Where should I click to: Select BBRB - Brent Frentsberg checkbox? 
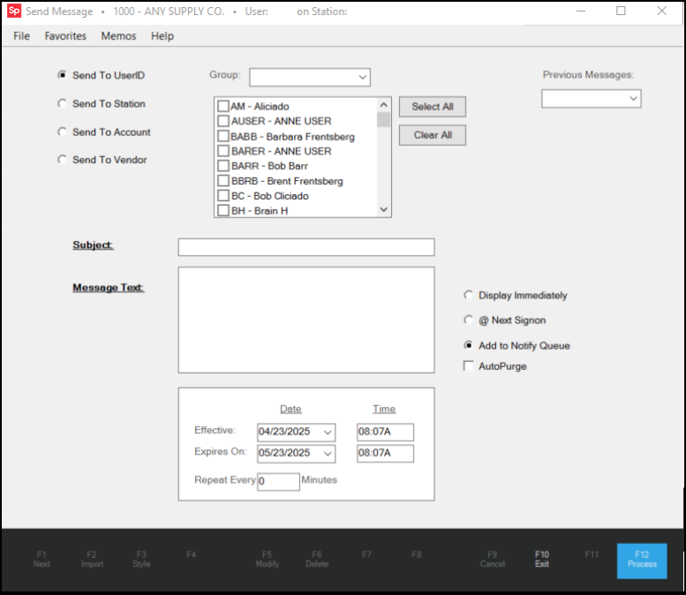click(x=223, y=181)
